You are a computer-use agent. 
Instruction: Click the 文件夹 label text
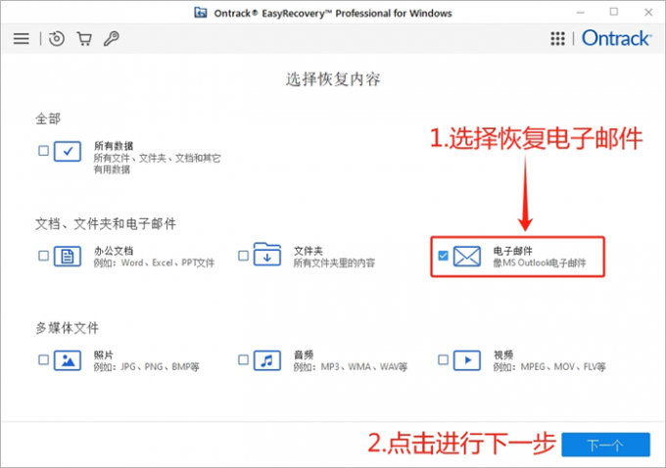click(x=309, y=251)
